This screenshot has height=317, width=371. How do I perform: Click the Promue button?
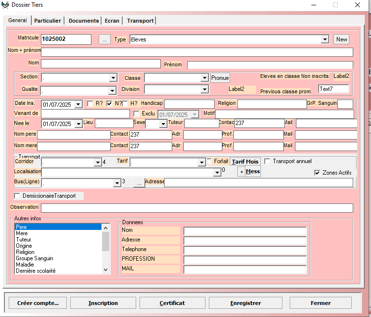point(220,78)
